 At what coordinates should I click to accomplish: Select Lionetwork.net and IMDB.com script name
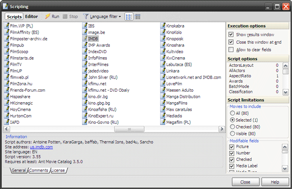coord(194,77)
